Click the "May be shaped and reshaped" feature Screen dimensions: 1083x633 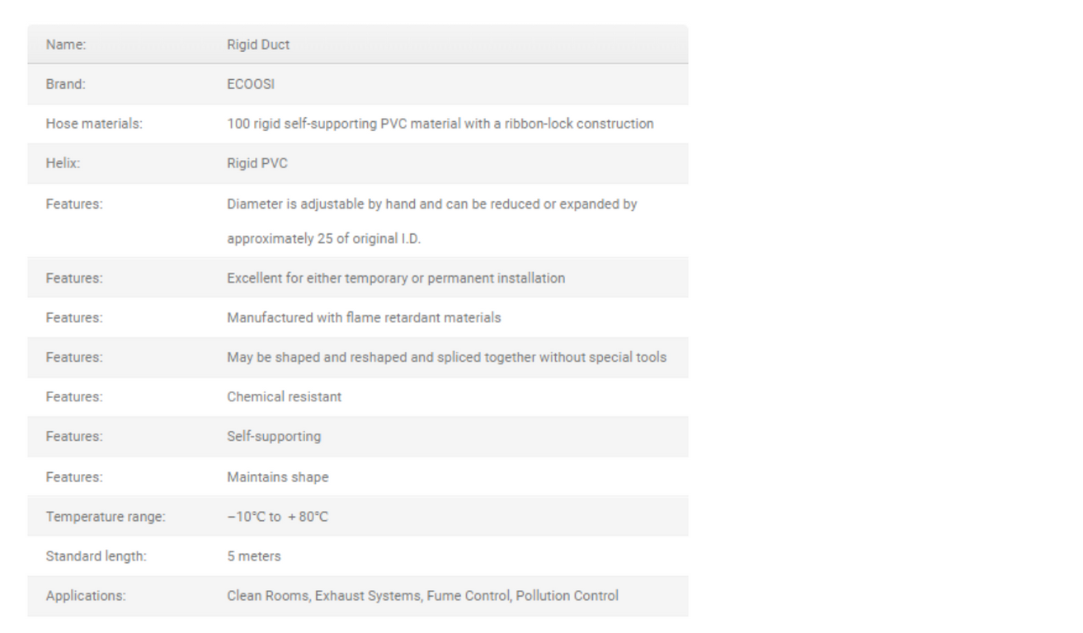pyautogui.click(x=446, y=357)
